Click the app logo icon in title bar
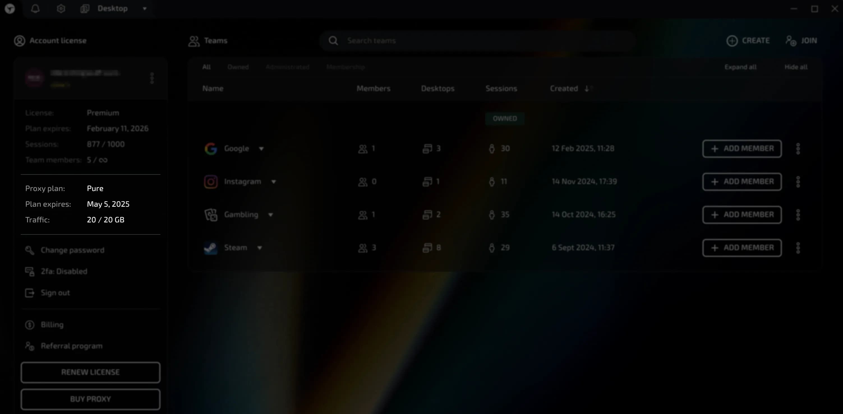This screenshot has height=414, width=843. point(10,9)
